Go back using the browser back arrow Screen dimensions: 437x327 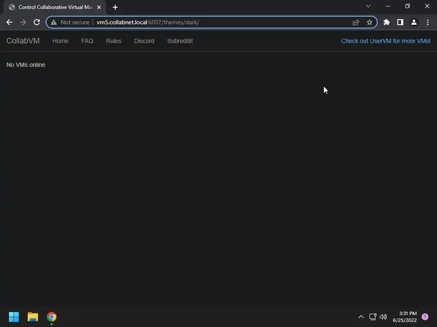(x=9, y=22)
